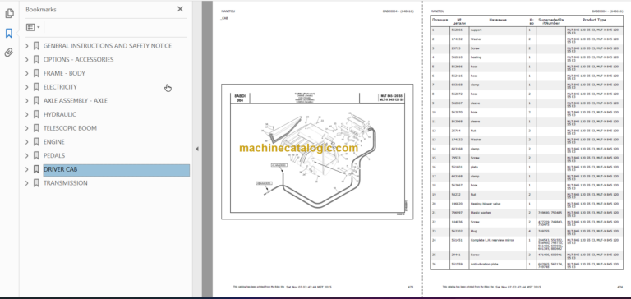Viewport: 631px width, 299px height.
Task: Expand DRIVER CAB bookmark chevron
Action: (27, 169)
